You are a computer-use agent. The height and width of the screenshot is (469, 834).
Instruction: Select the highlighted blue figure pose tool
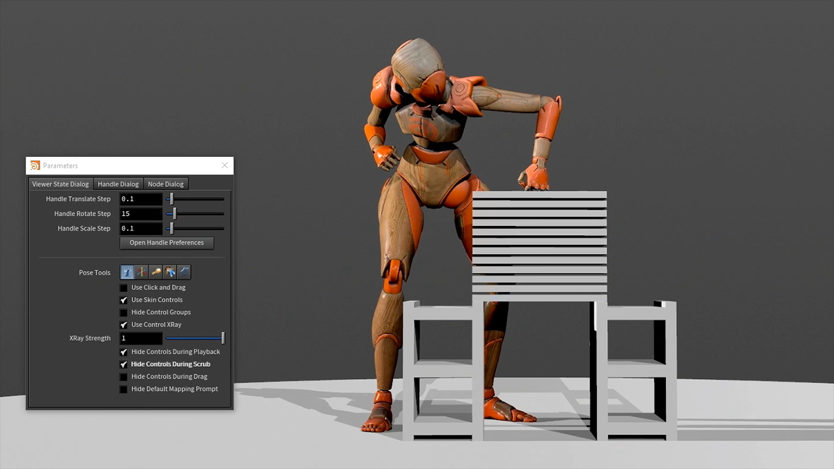click(x=127, y=272)
